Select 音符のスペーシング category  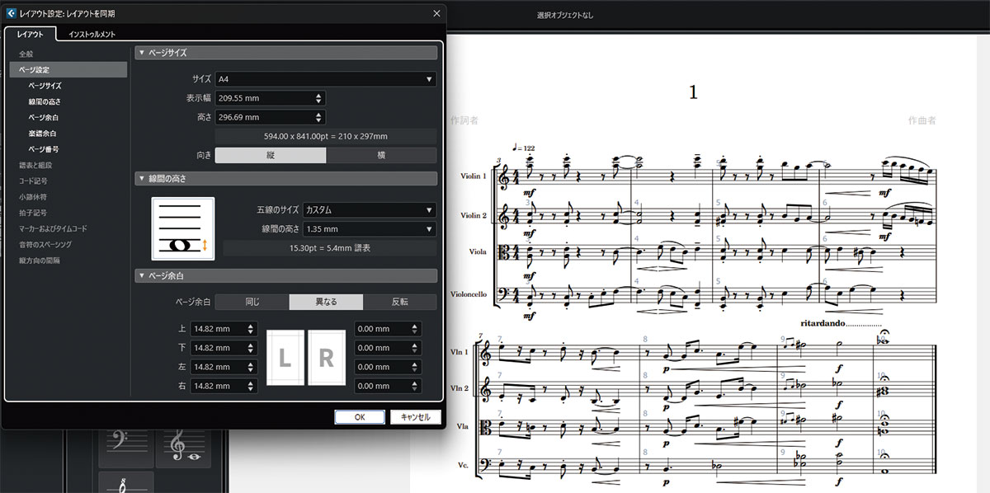point(45,245)
